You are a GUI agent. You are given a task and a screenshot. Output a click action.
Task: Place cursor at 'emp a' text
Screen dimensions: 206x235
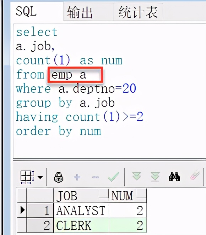[69, 75]
